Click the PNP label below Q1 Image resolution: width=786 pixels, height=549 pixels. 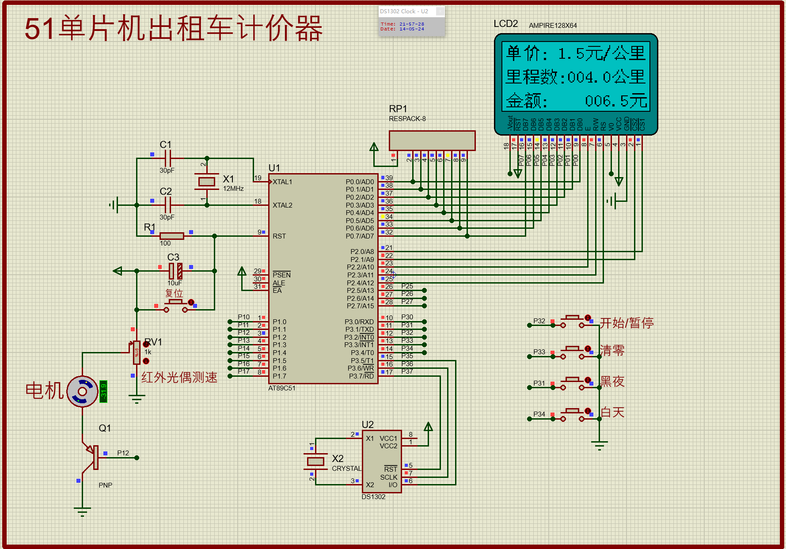(106, 485)
